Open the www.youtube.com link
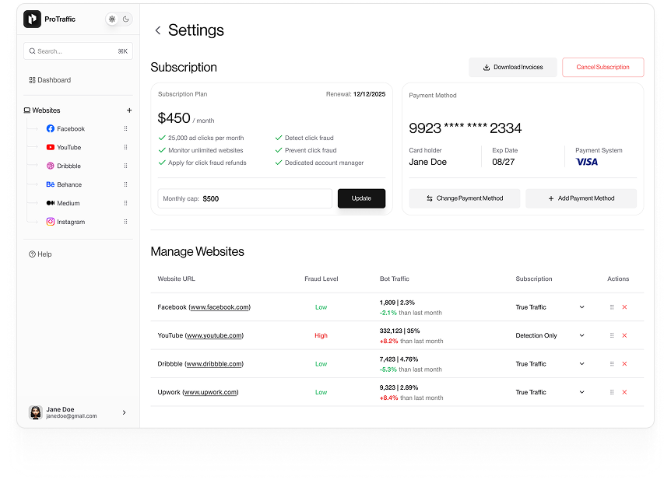 214,335
